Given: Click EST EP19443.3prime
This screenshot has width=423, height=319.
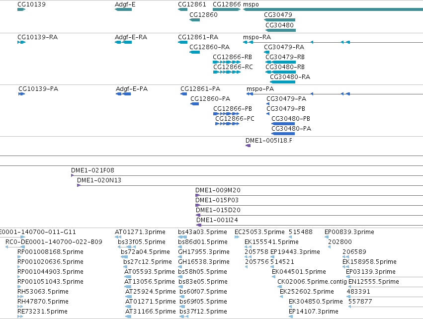Looking at the screenshot, I should pos(272,257).
